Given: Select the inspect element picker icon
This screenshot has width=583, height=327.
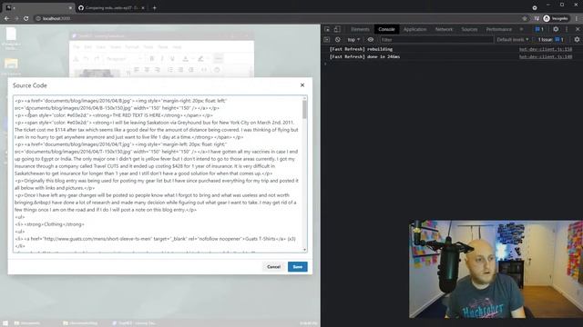Looking at the screenshot, I should click(x=327, y=29).
